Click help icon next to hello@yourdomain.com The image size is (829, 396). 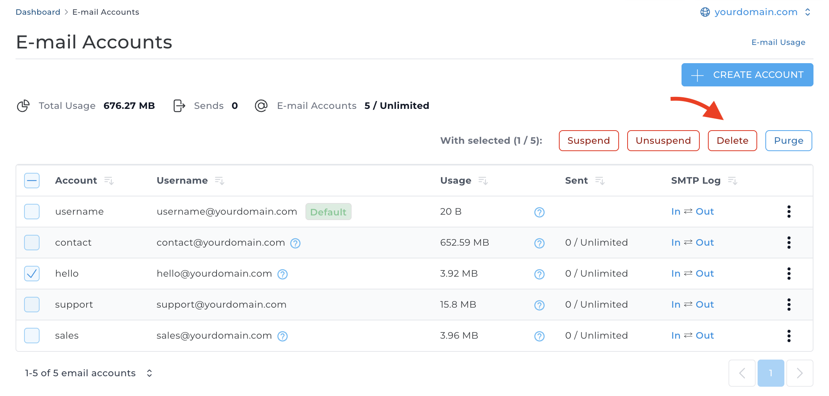click(283, 274)
